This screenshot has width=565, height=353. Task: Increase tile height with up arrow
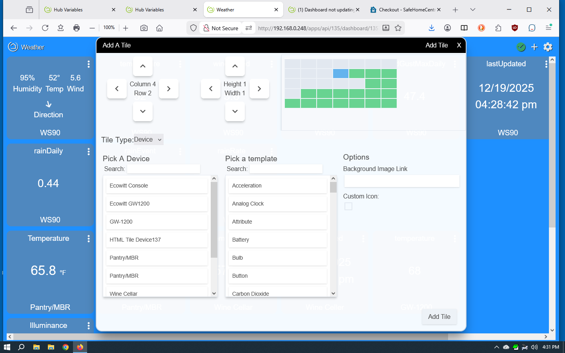pyautogui.click(x=235, y=66)
